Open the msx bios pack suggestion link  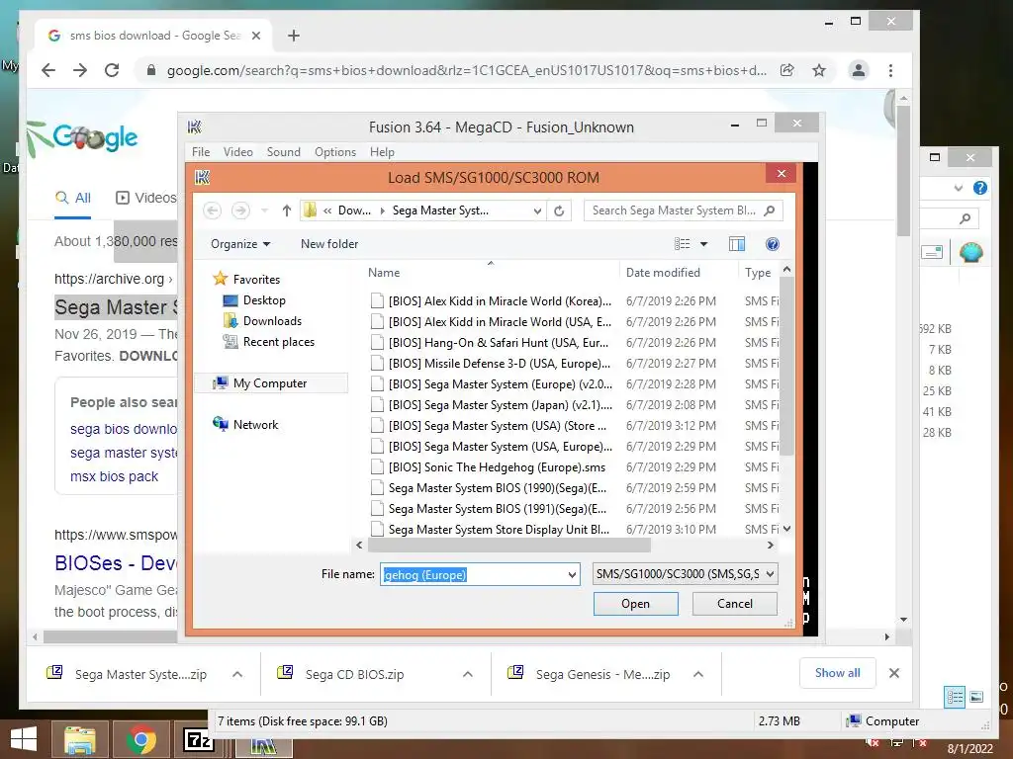pyautogui.click(x=115, y=476)
